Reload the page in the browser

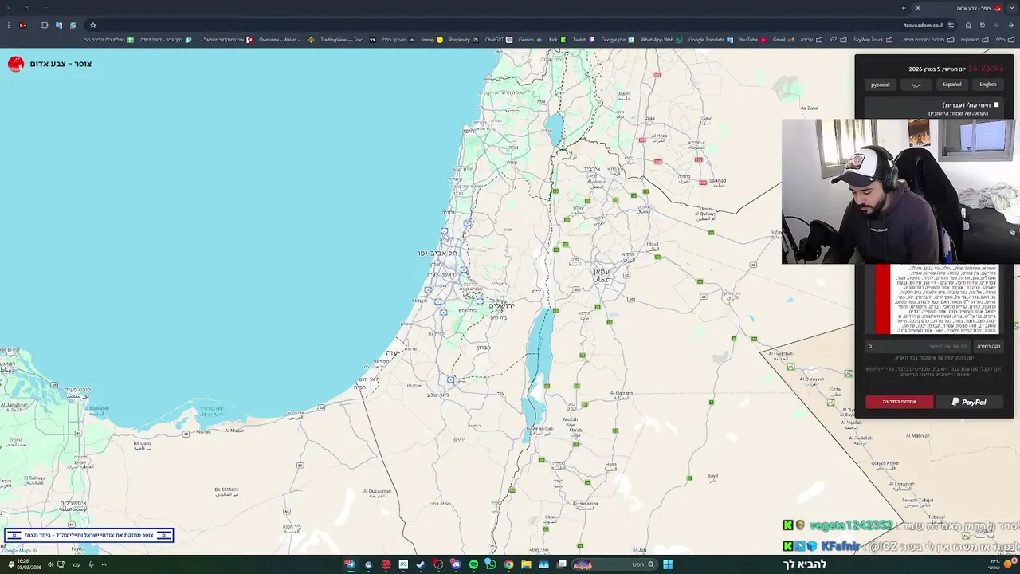(x=982, y=25)
